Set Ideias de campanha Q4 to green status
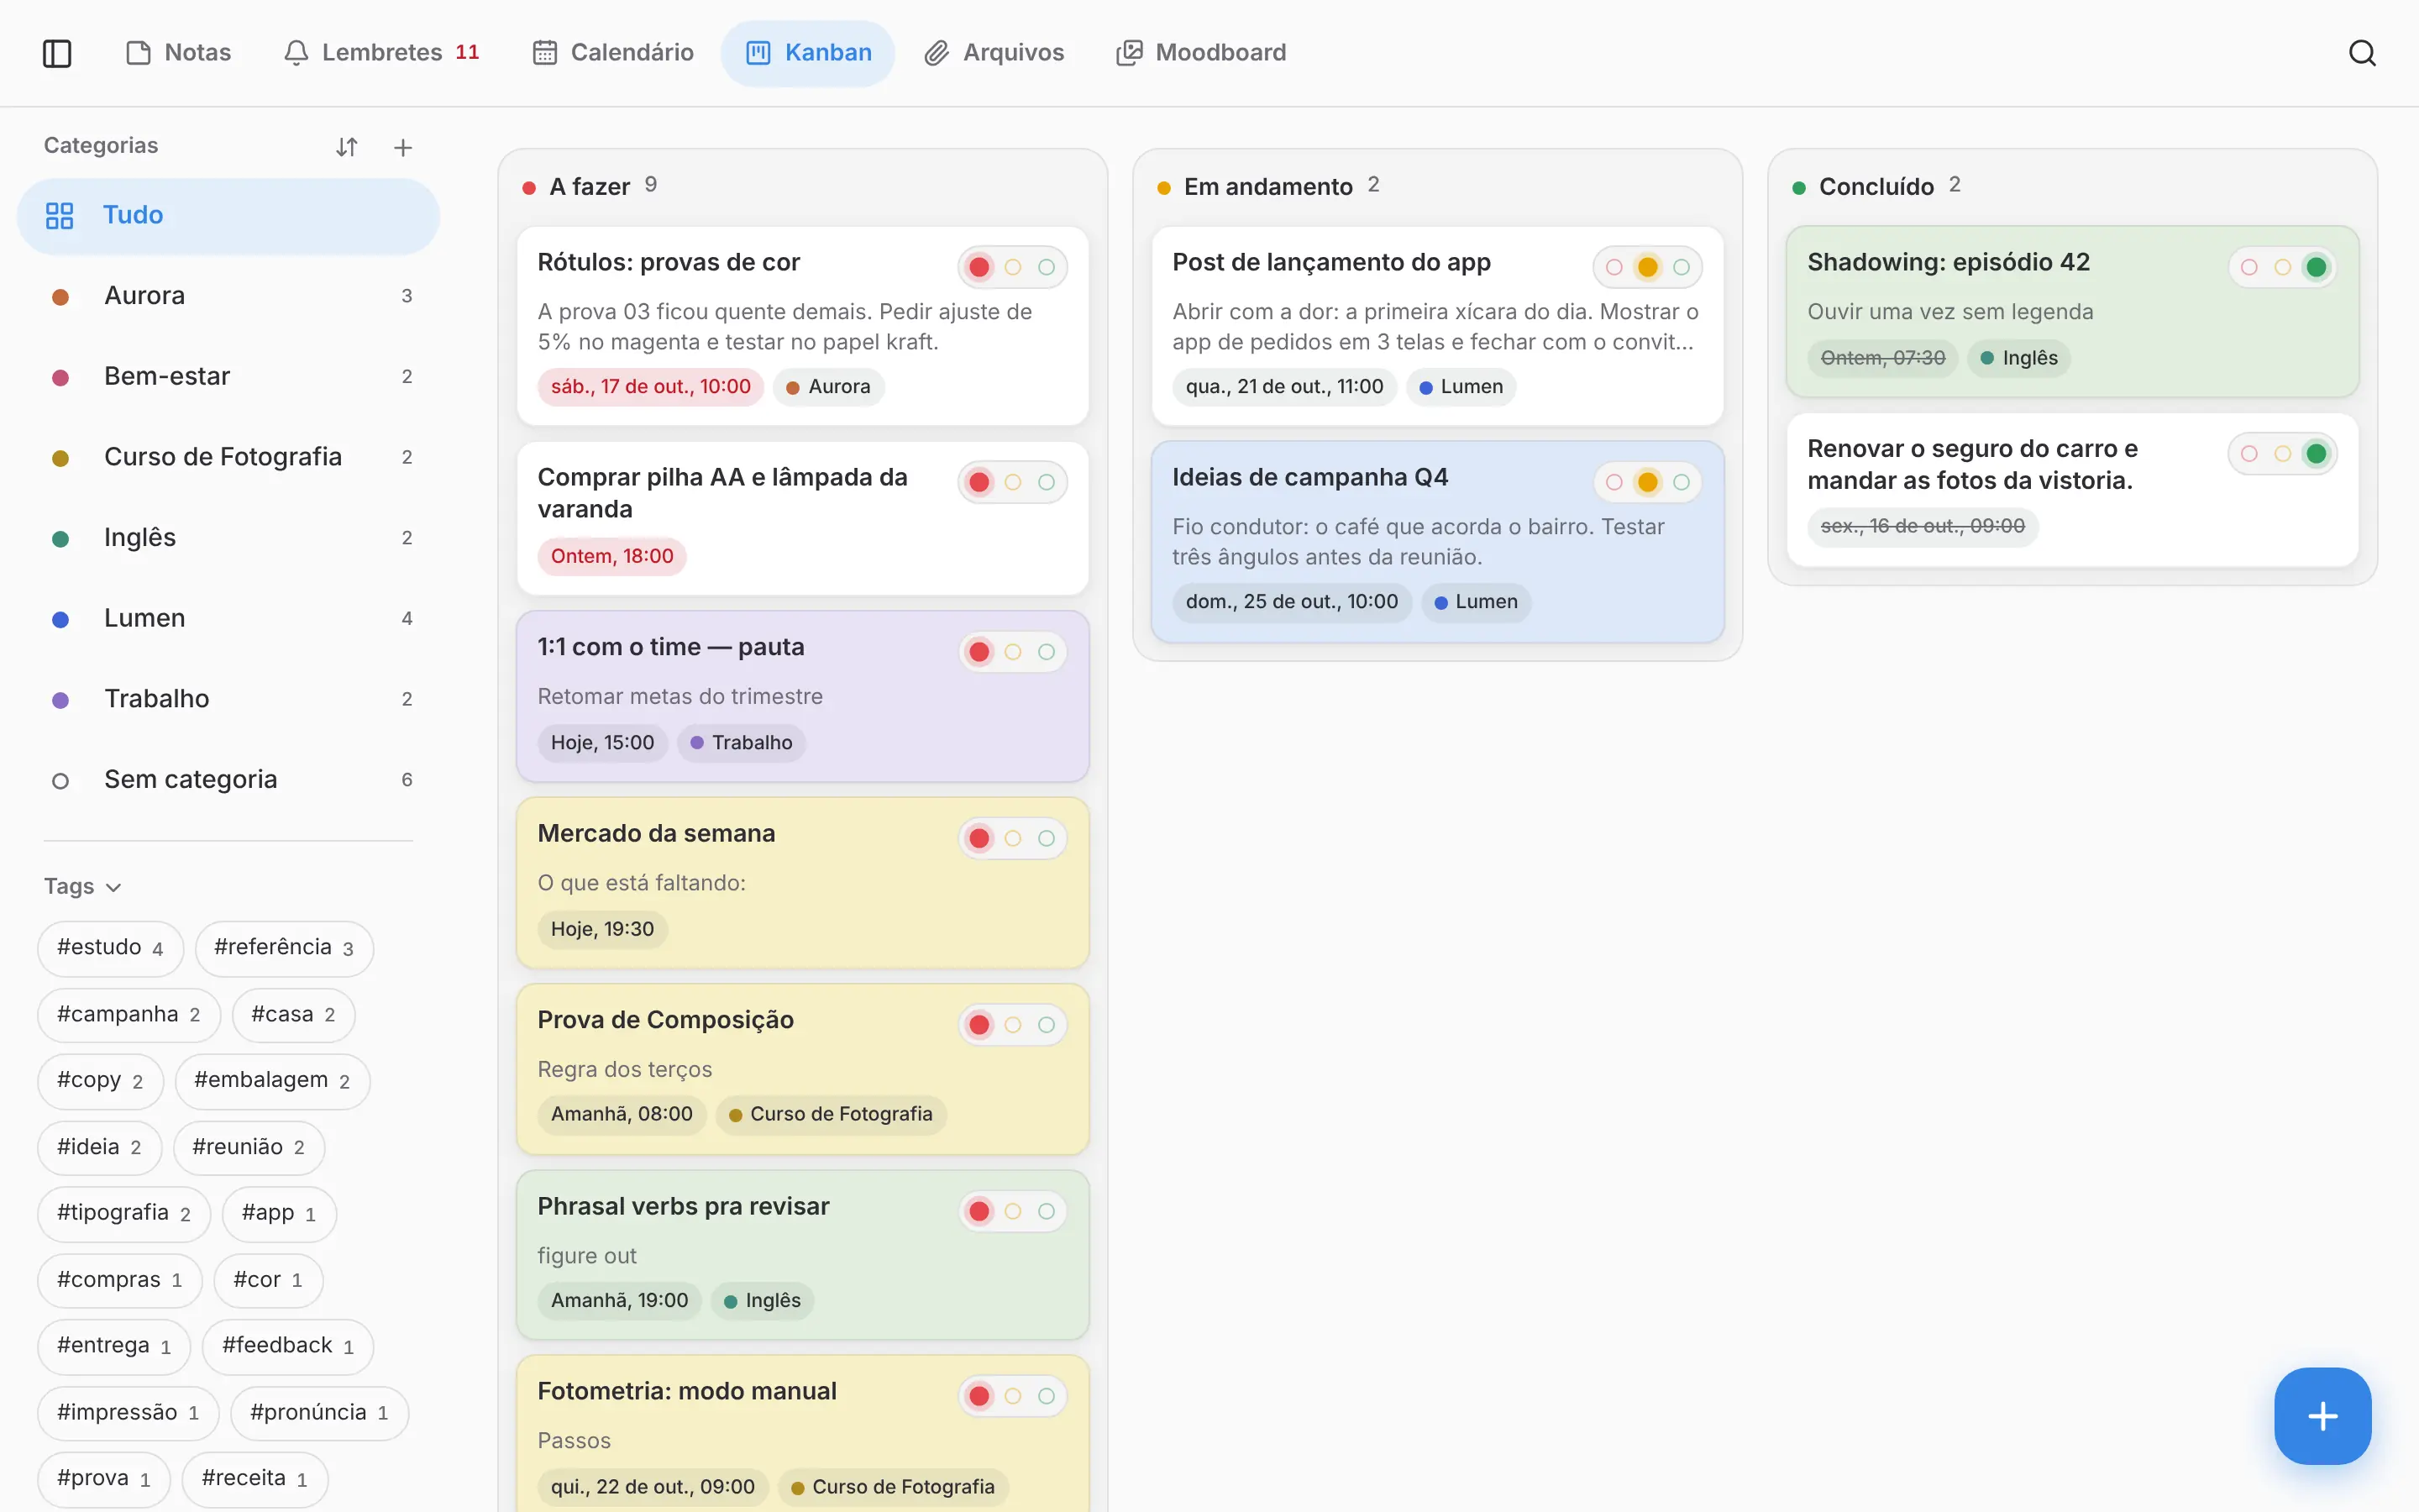The height and width of the screenshot is (1512, 2419). coord(1682,482)
